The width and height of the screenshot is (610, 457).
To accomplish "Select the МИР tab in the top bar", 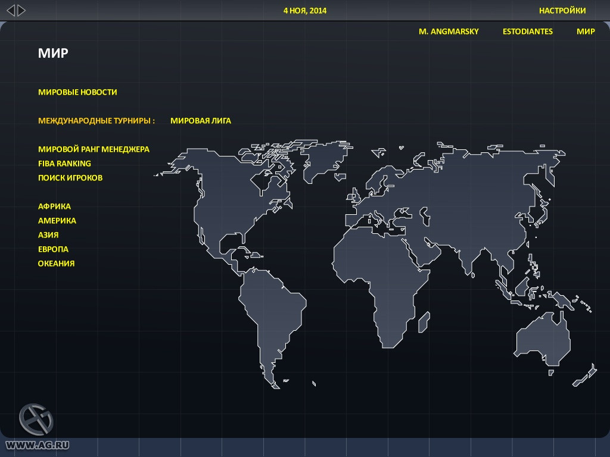I will 586,32.
